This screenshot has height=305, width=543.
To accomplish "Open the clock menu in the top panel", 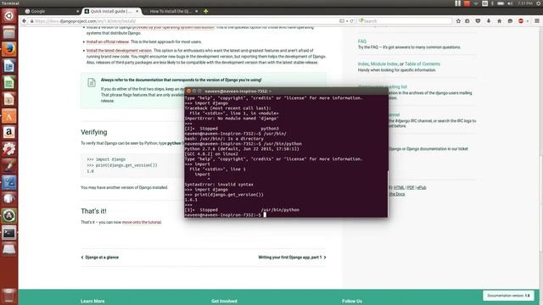I will click(525, 3).
